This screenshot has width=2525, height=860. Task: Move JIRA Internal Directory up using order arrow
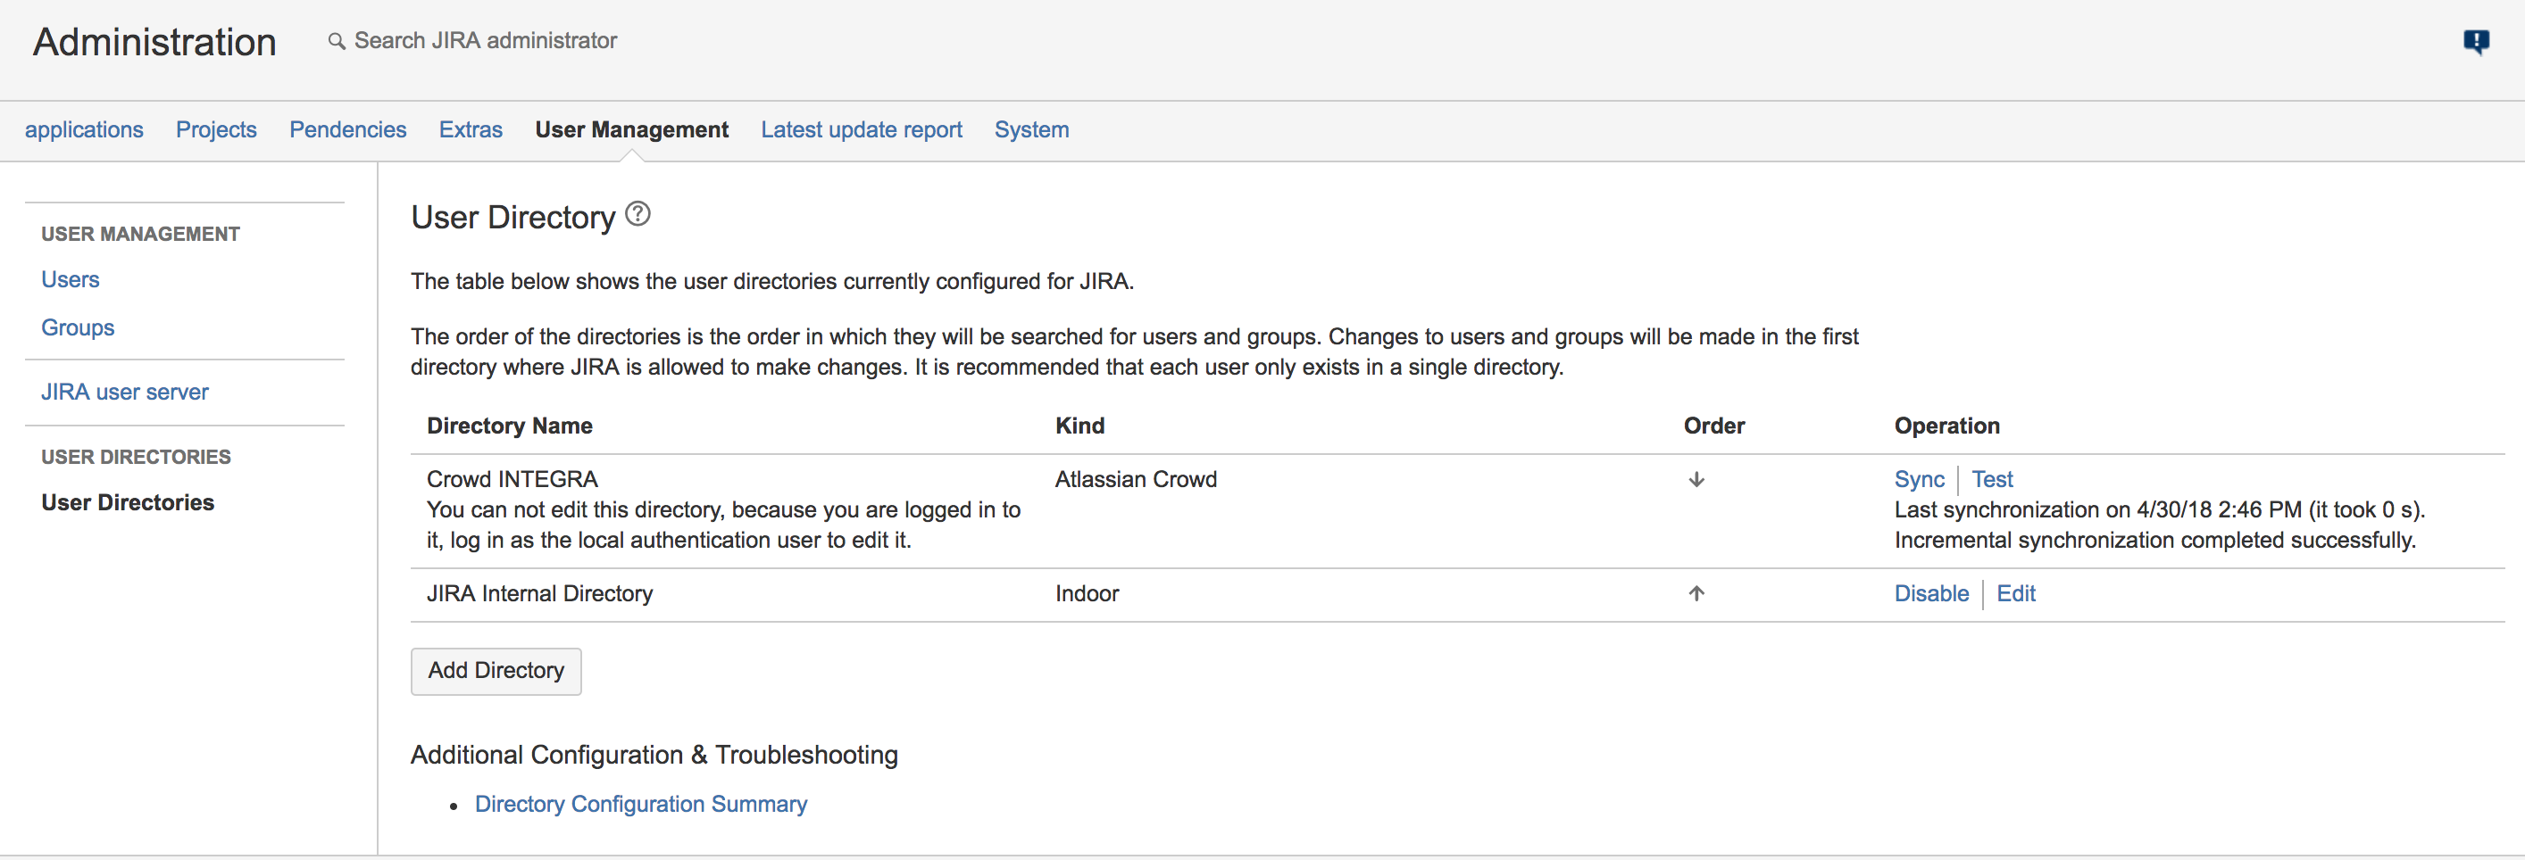1696,592
